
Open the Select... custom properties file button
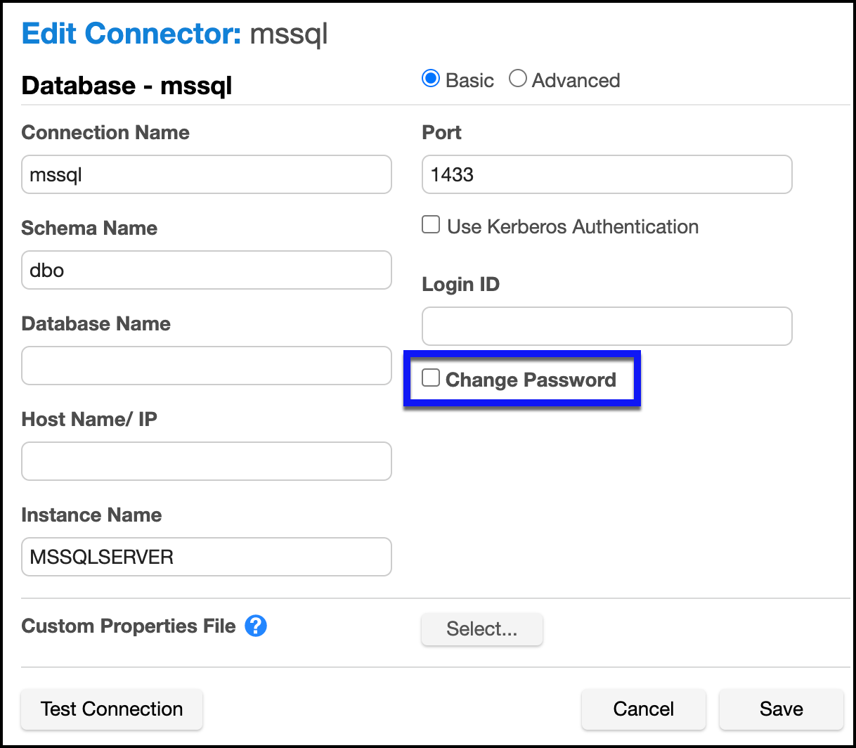(x=481, y=628)
